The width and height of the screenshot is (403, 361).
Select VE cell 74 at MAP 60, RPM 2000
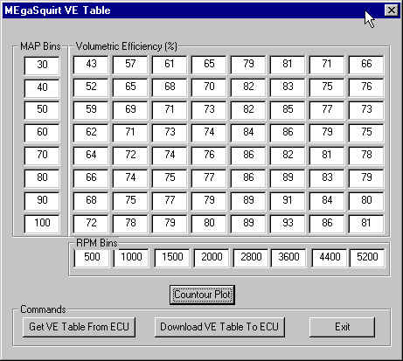coord(209,133)
